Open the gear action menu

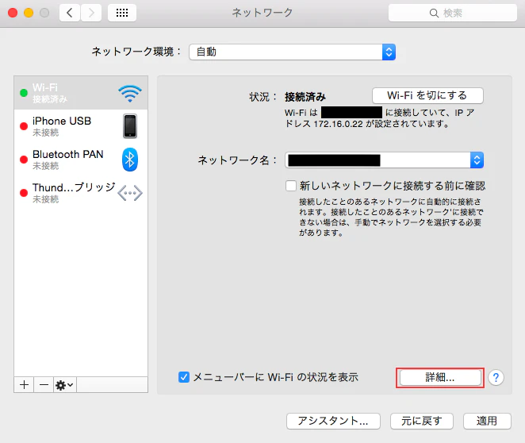[x=65, y=385]
